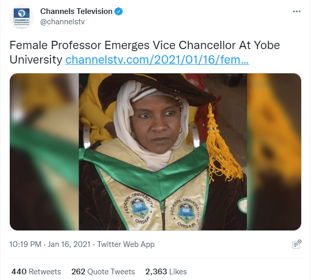Viewport: 312px width, 280px height.
Task: Click the blurred right panel of the photo
Action: (274, 152)
